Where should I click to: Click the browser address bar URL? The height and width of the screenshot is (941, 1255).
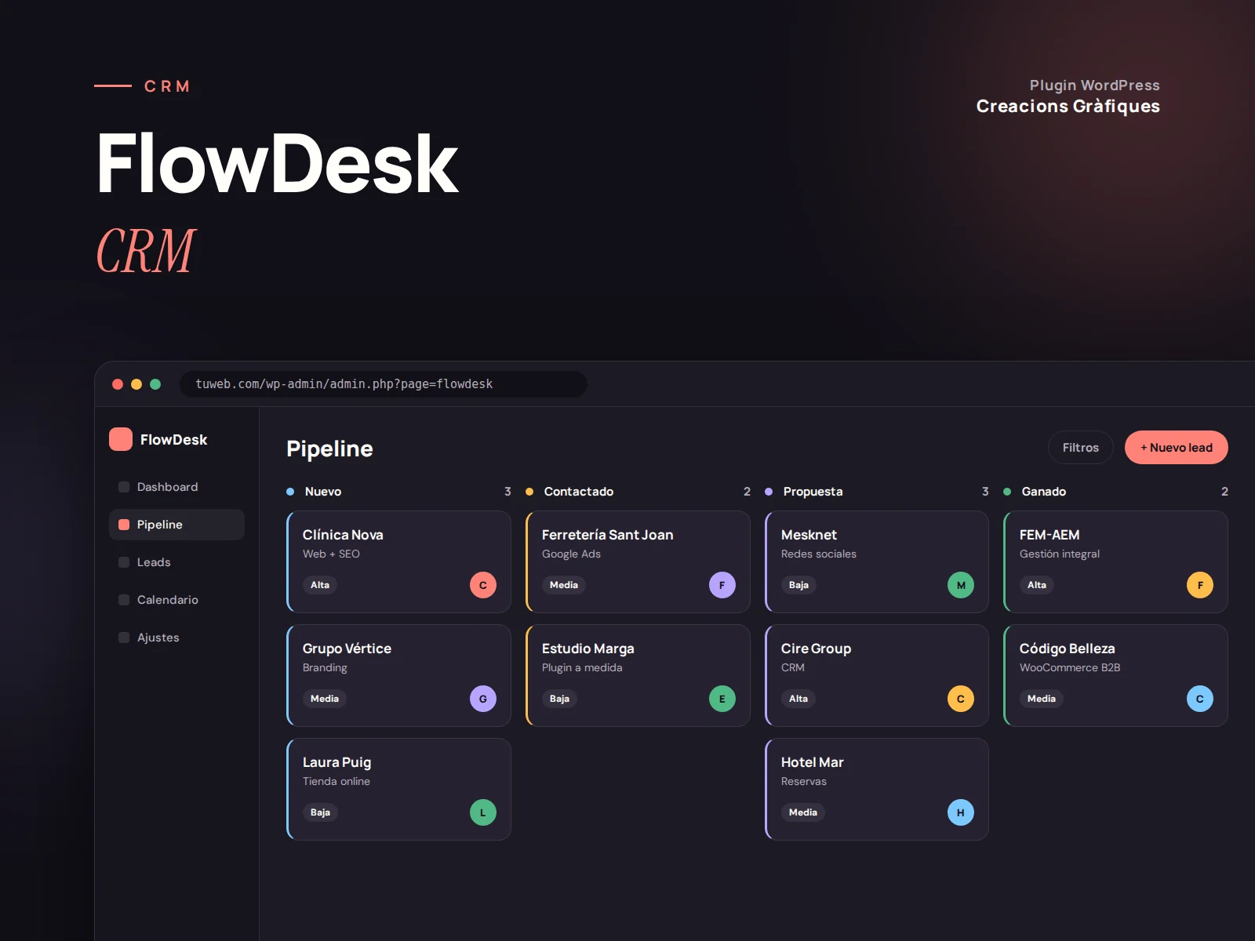384,384
